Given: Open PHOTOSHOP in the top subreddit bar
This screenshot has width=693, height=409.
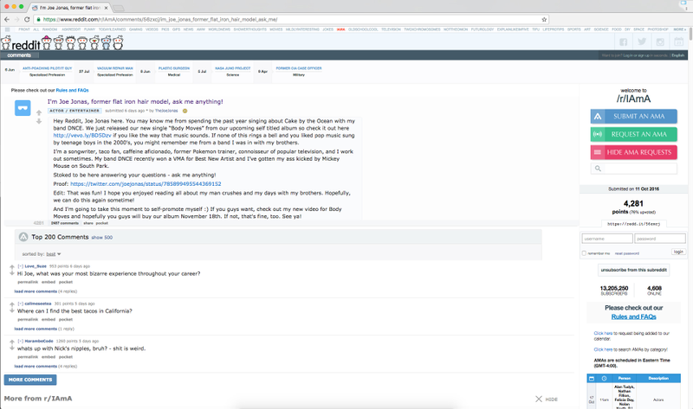Looking at the screenshot, I should [x=657, y=29].
